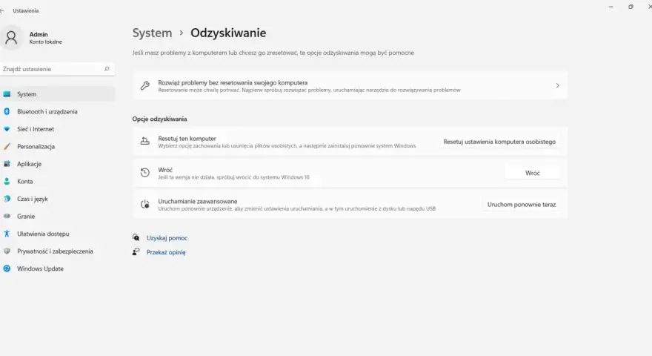This screenshot has height=356, width=652.
Task: Click the magnifier search icon
Action: [x=107, y=69]
